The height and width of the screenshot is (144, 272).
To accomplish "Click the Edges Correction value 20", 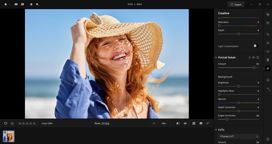I will coord(258,115).
